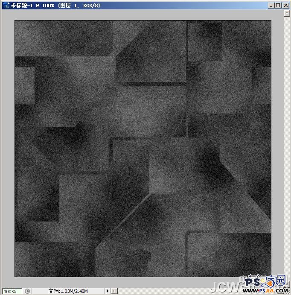Click the 文档:1.03M/2.40M document size info
The image size is (291, 295).
[68, 291]
